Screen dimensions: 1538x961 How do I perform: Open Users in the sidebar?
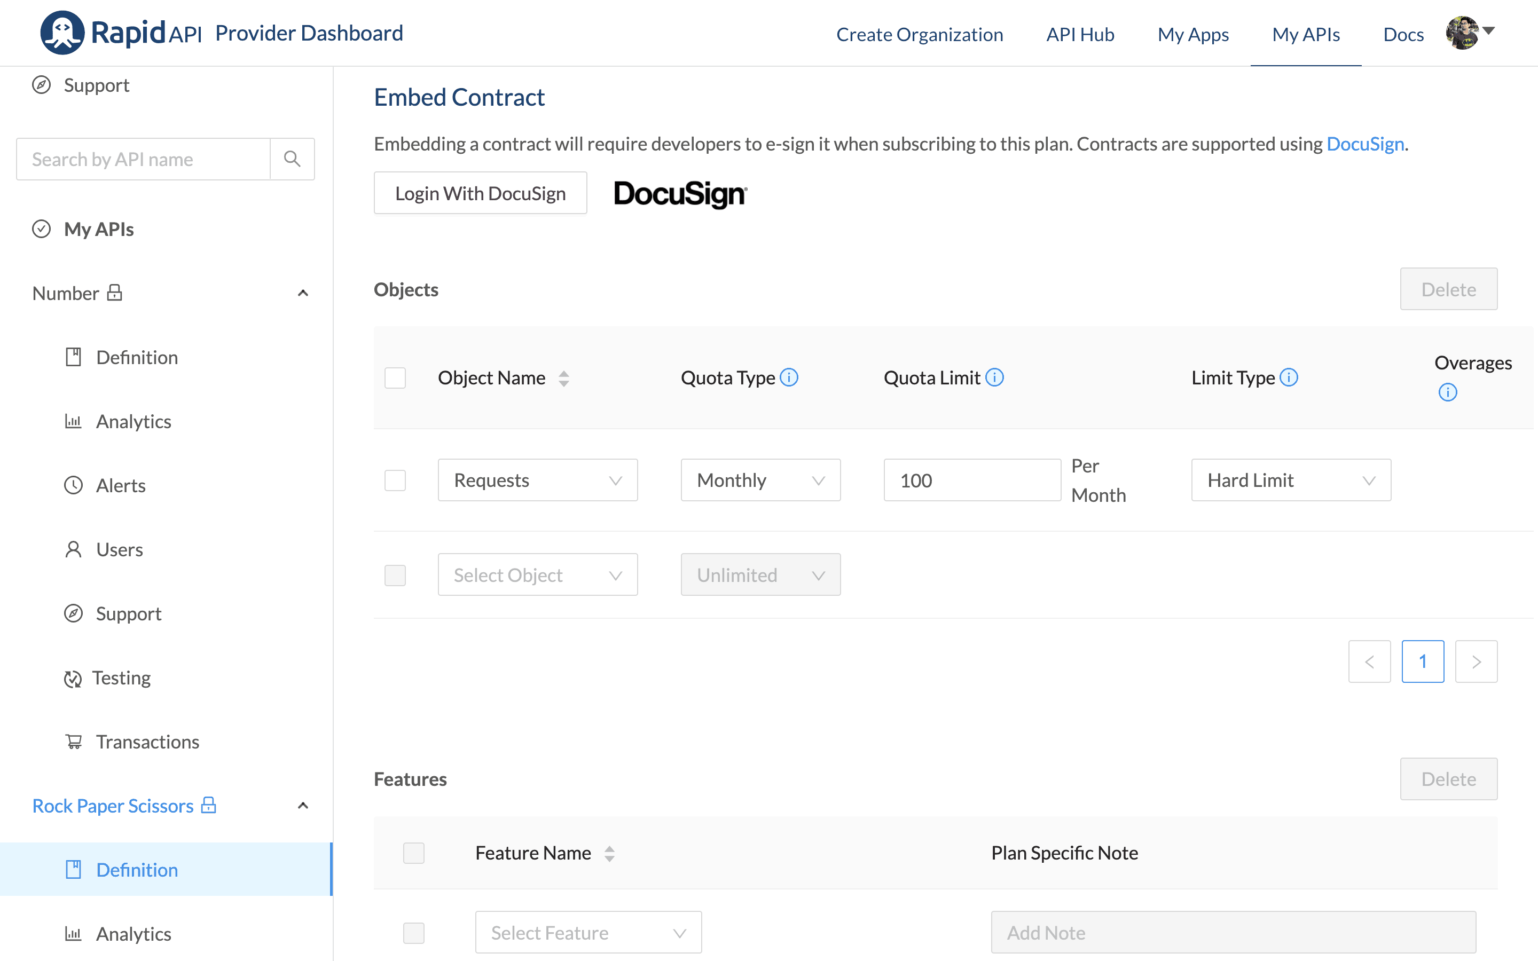(120, 549)
